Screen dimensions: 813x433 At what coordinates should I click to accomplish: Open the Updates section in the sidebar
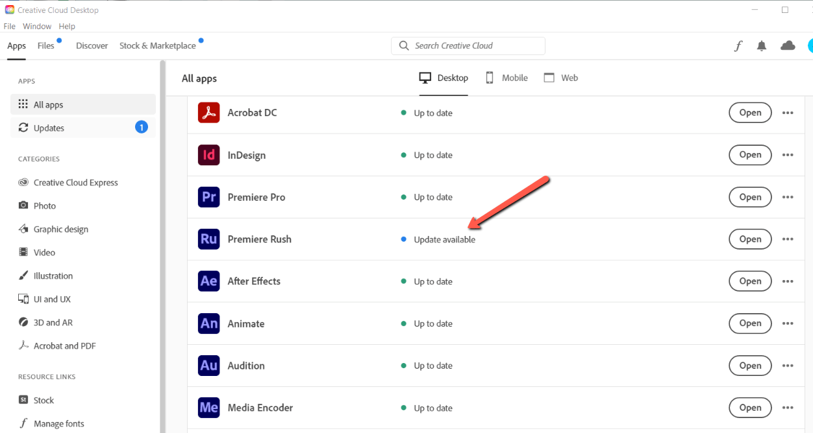[x=83, y=128]
